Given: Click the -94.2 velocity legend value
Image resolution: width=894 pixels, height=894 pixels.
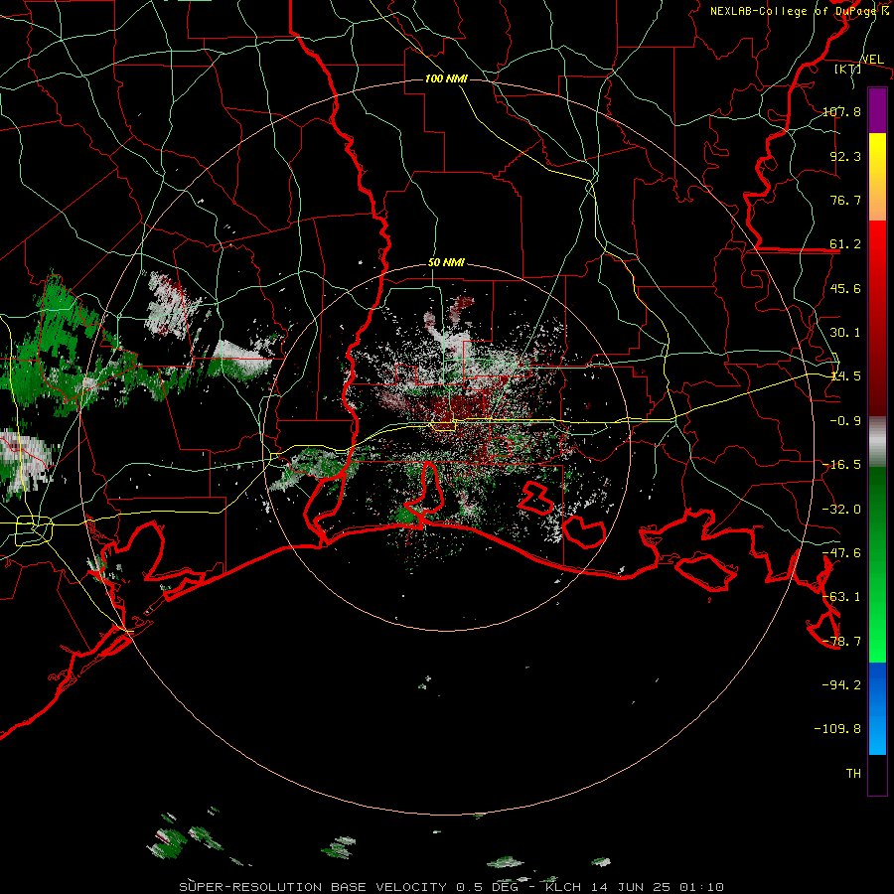Looking at the screenshot, I should pyautogui.click(x=841, y=685).
